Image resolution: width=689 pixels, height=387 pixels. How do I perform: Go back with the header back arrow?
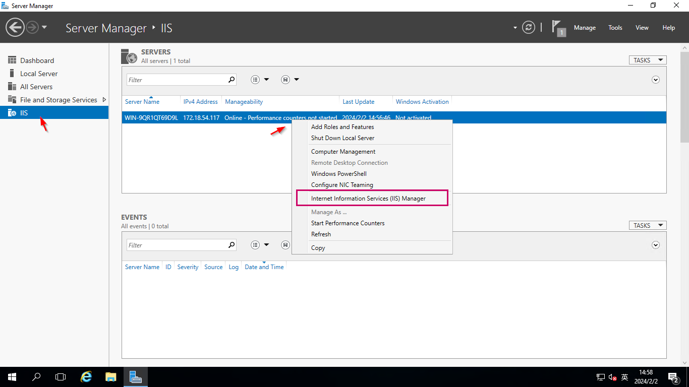click(x=15, y=27)
